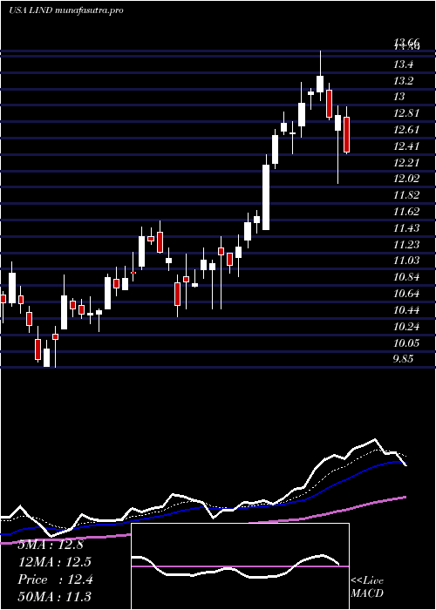Click the 'Price : 12.4' legend text

click(x=55, y=579)
